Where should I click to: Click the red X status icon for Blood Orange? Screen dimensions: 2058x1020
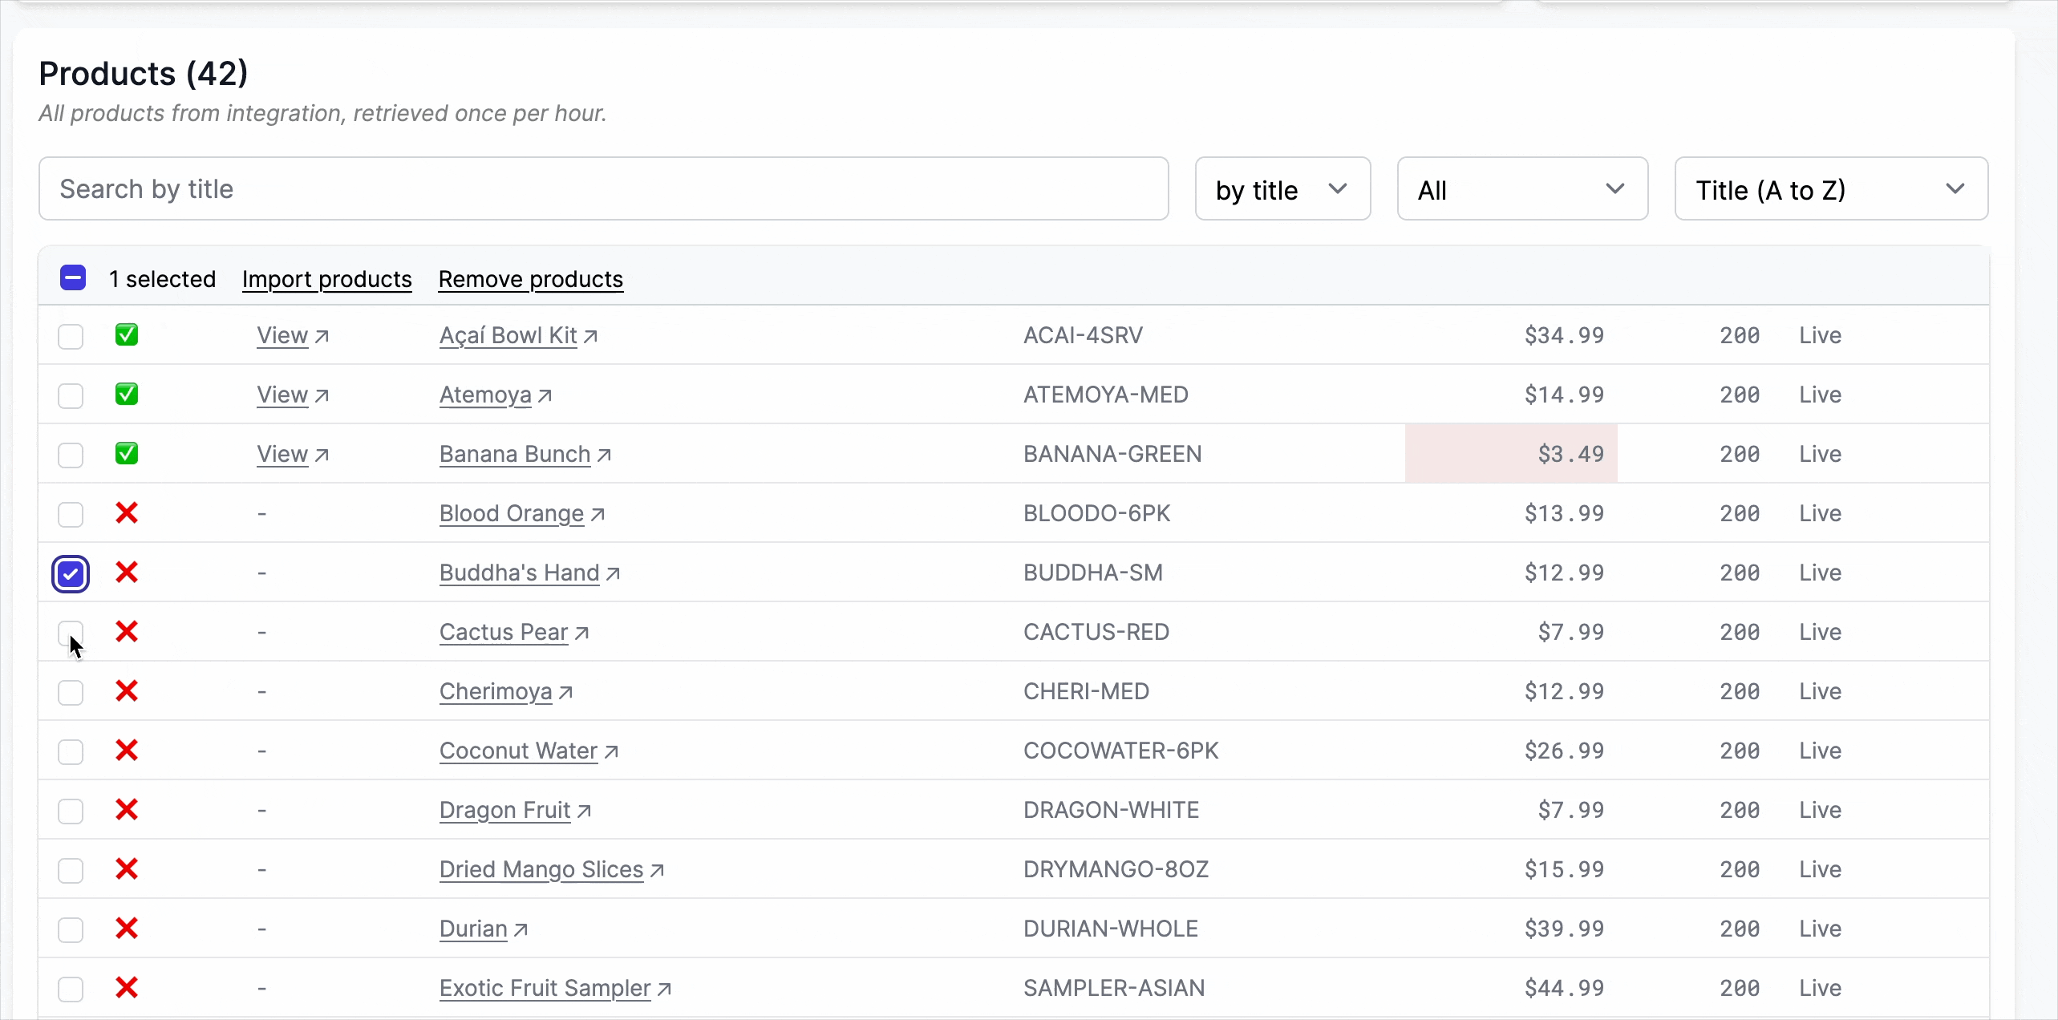tap(127, 513)
